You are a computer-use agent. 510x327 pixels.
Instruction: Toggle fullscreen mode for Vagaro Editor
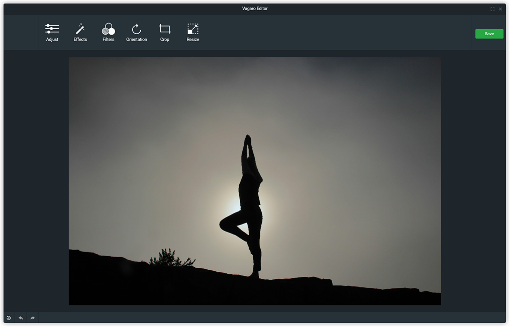[x=492, y=9]
